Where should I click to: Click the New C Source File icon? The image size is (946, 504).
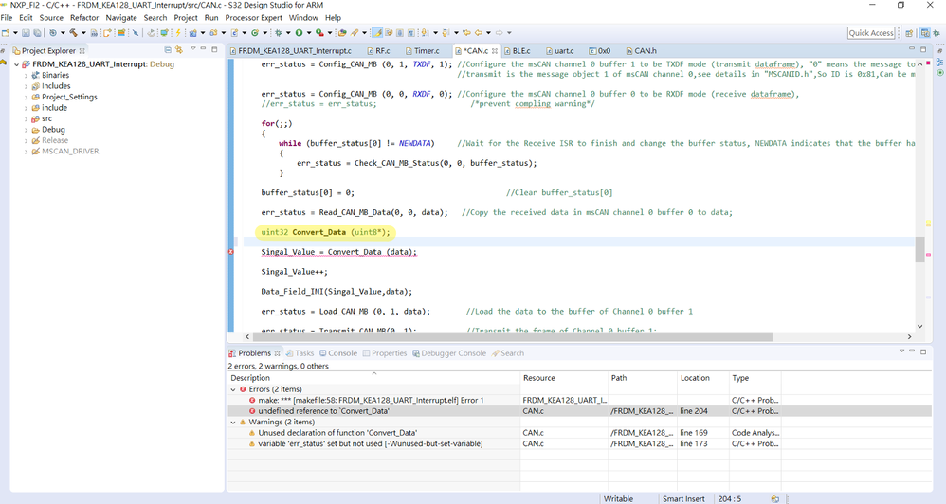pos(235,32)
